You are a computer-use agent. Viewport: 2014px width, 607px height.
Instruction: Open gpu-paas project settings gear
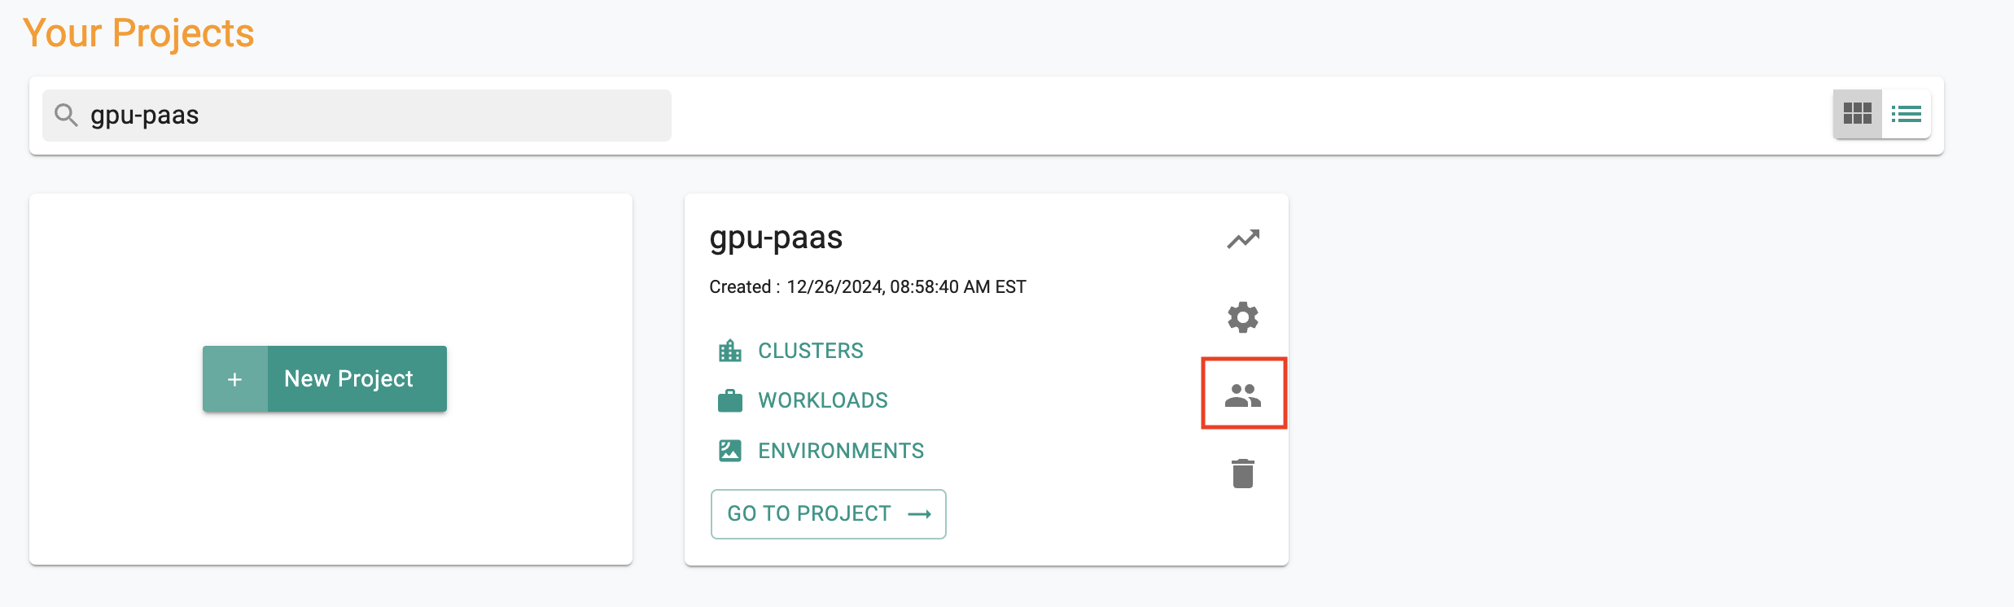pyautogui.click(x=1242, y=317)
